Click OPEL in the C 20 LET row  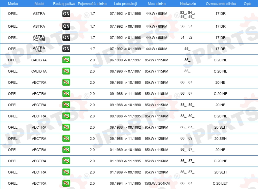(13, 183)
